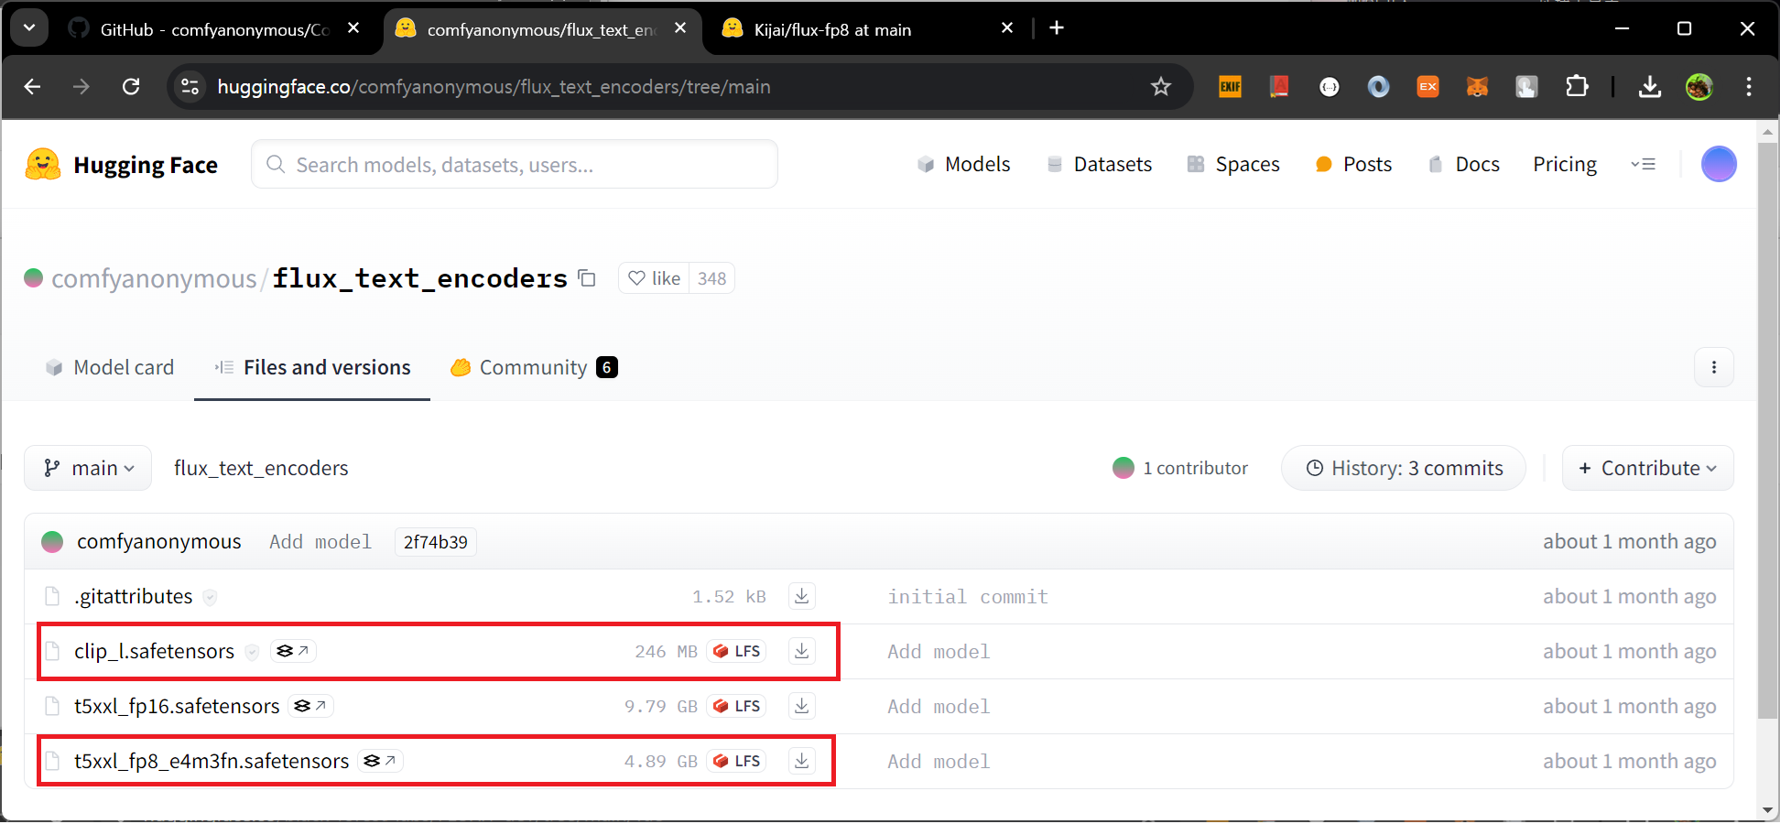
Task: Switch to Kijai/flux-fp8 browser tab
Action: coord(832,30)
